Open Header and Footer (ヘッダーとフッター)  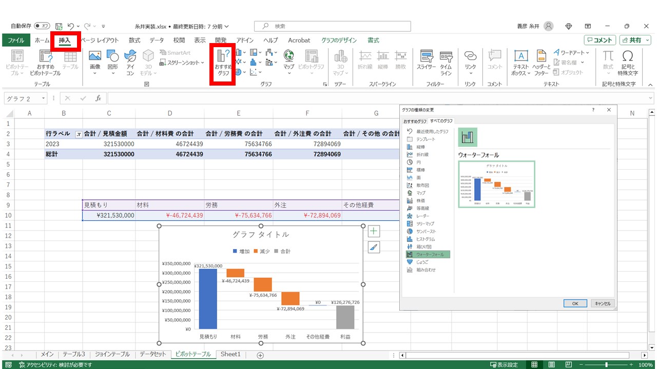click(541, 63)
